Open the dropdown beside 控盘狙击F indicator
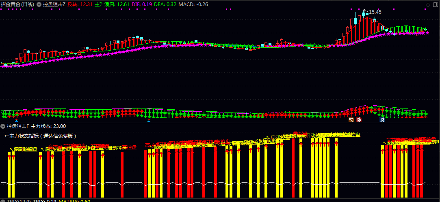Viewport: 440px width, 202px height. 3,126
